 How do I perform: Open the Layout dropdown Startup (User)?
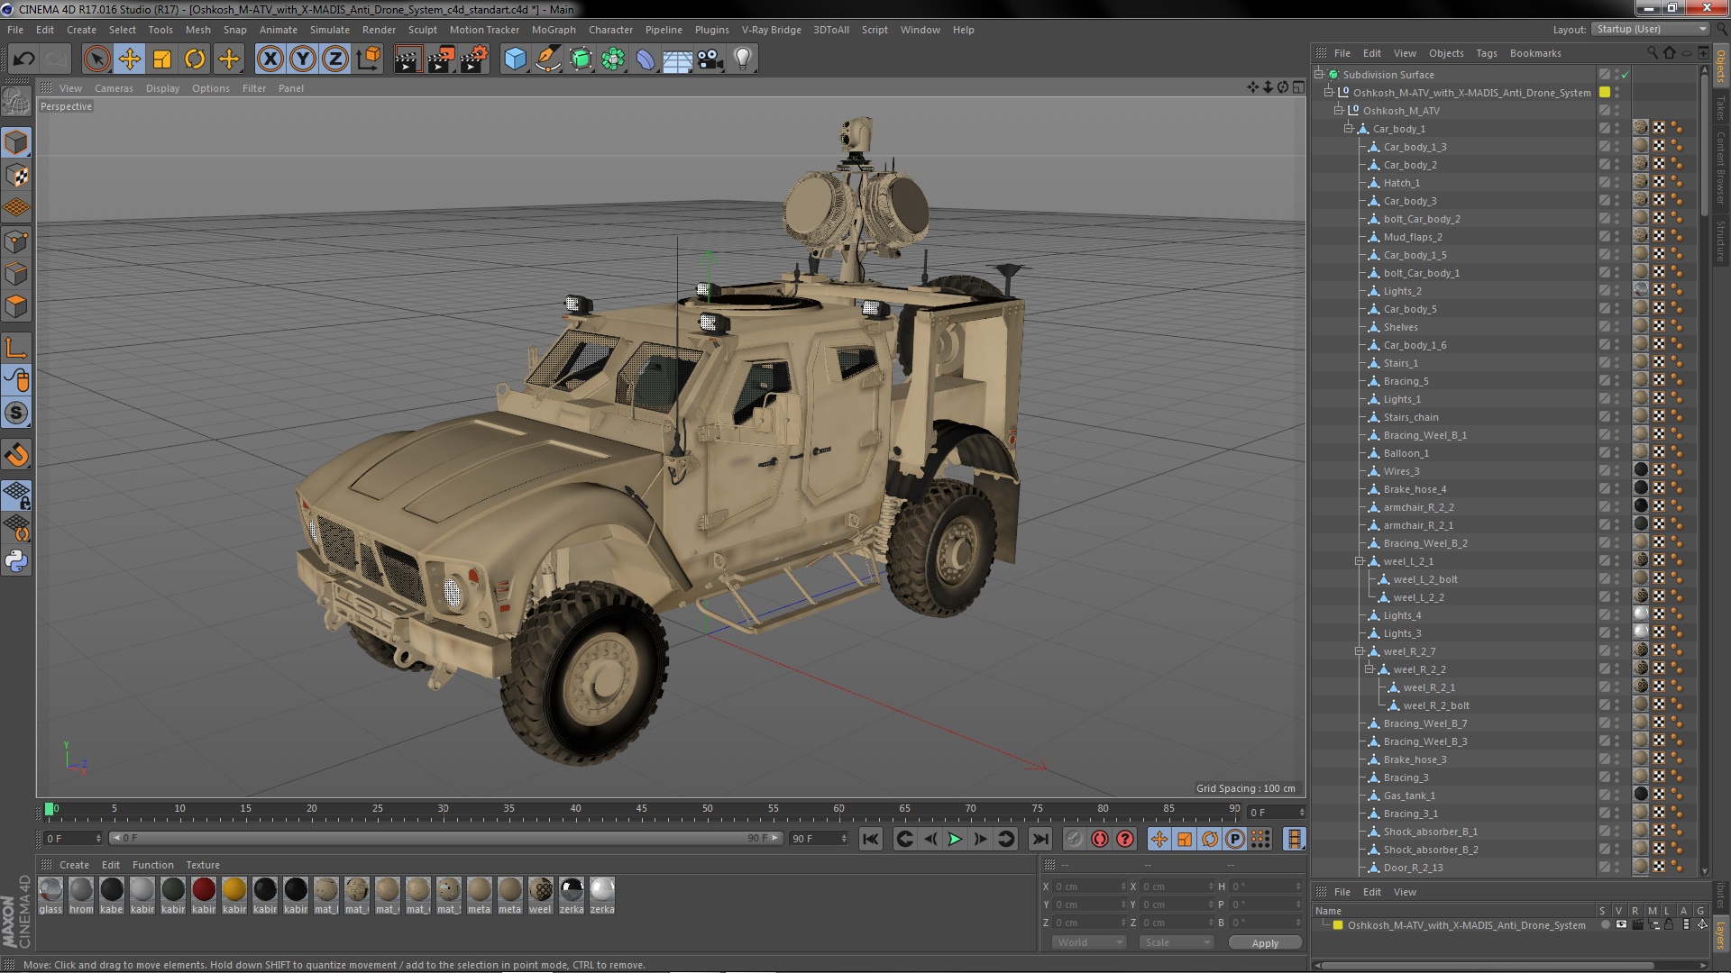[1650, 29]
